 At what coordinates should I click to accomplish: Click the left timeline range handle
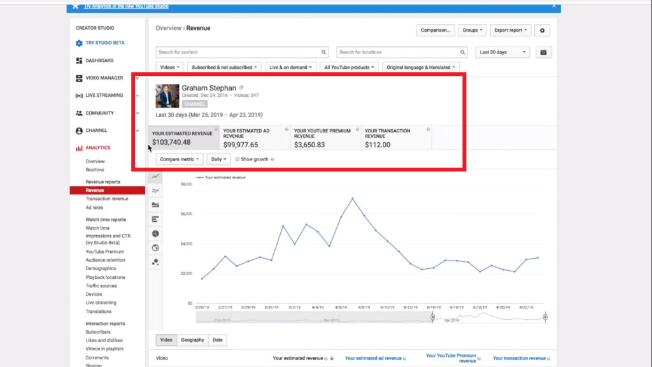(432, 317)
